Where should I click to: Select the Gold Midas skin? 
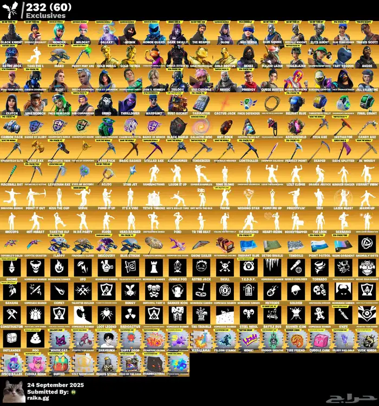pos(105,56)
